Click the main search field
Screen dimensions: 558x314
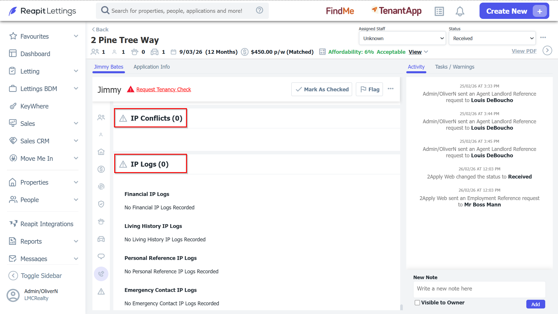pos(182,11)
